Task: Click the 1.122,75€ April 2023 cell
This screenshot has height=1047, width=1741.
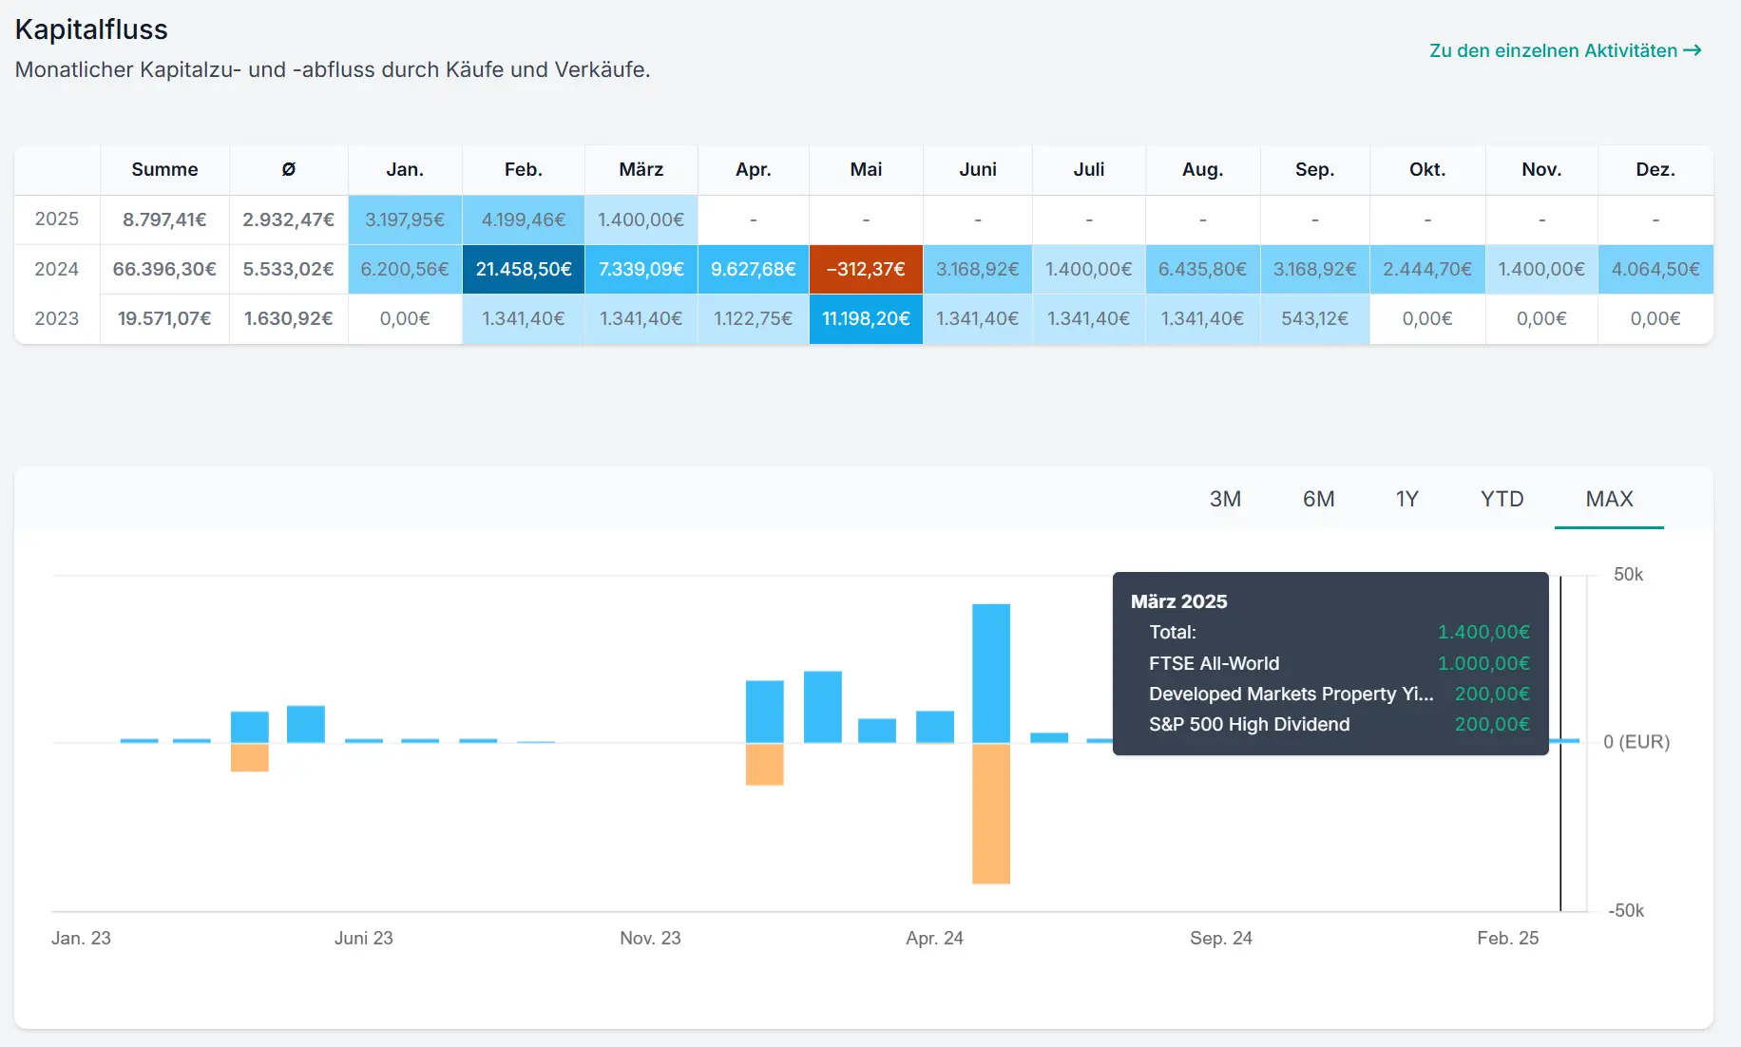Action: 754,318
